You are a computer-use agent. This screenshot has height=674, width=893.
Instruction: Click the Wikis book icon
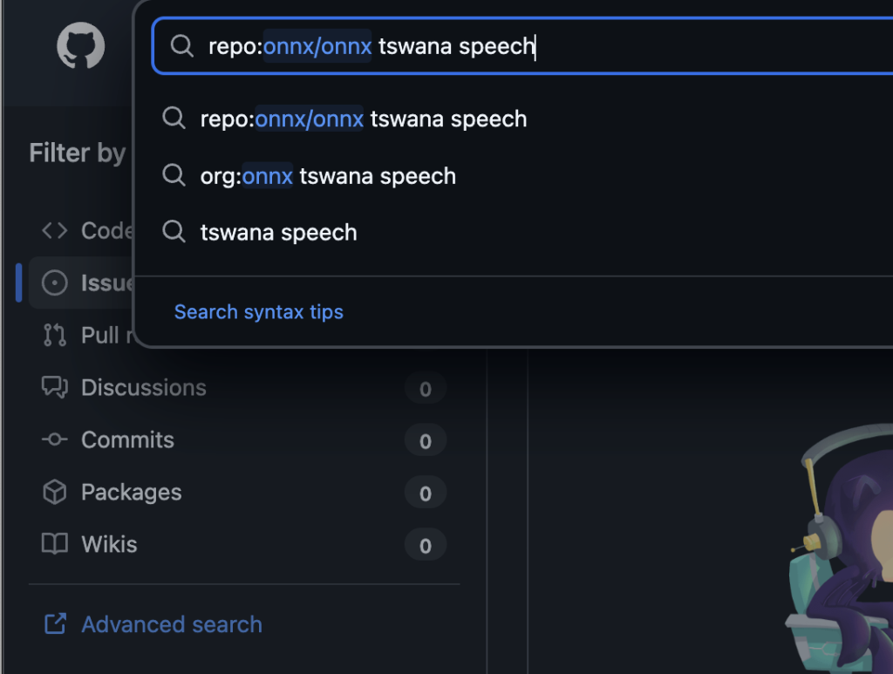(55, 544)
